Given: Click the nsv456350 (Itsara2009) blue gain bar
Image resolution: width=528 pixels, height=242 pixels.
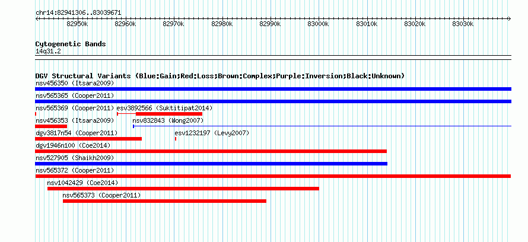Looking at the screenshot, I should point(273,89).
